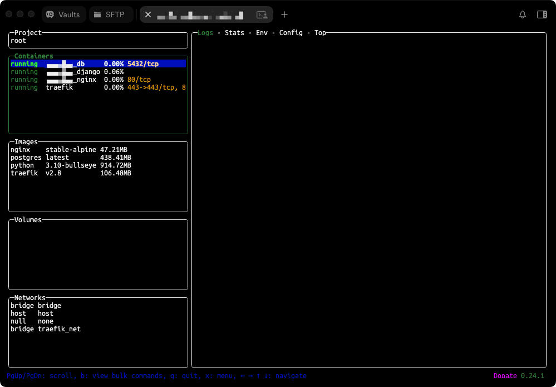Image resolution: width=556 pixels, height=387 pixels.
Task: Click the Vaults icon
Action: pyautogui.click(x=51, y=14)
